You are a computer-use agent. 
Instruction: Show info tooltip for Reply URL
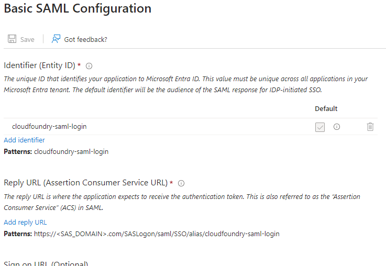point(181,183)
